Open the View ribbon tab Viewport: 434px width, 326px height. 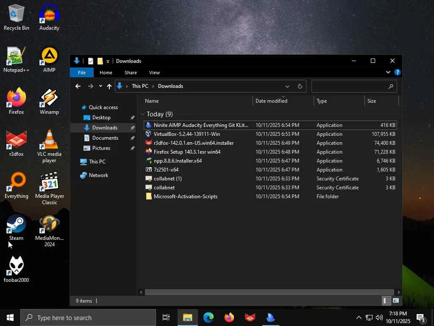click(x=154, y=73)
